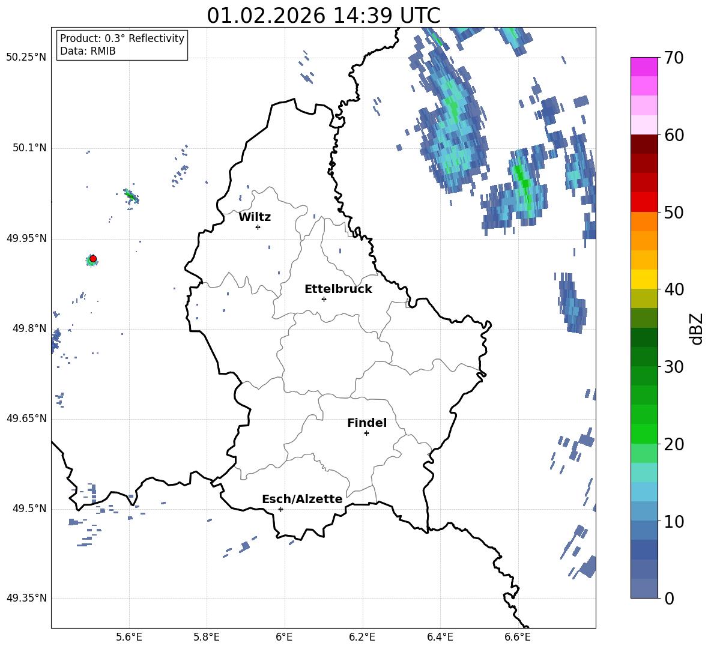Viewport: 711px width, 649px height.
Task: Click the title "01.02.2026 14:39 UTC"
Action: 323,16
